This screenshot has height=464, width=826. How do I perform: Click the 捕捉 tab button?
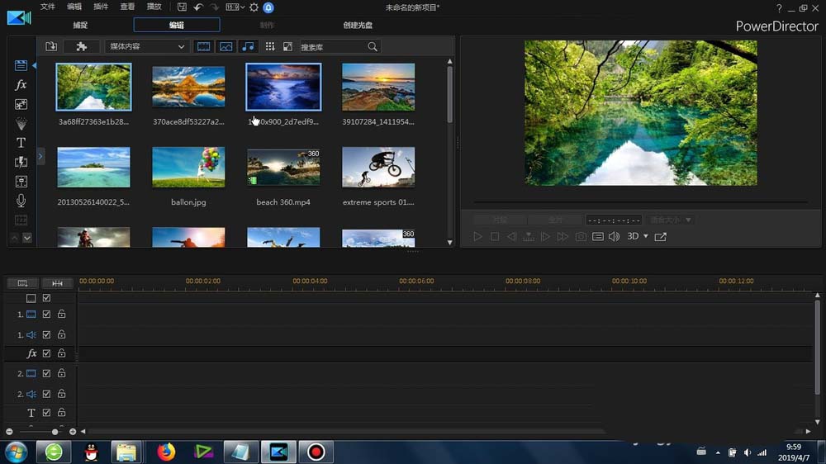pyautogui.click(x=80, y=26)
